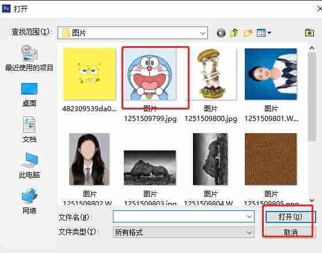Expand the 文件名 dropdown arrow

[x=249, y=216]
